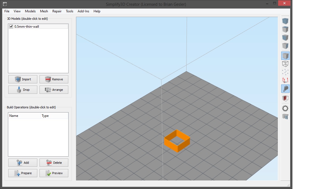Maximize the Simplify3D window
316x189 pixels.
click(x=275, y=3)
